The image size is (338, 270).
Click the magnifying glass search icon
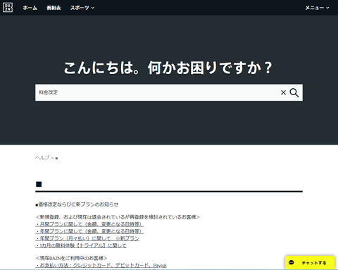point(294,92)
